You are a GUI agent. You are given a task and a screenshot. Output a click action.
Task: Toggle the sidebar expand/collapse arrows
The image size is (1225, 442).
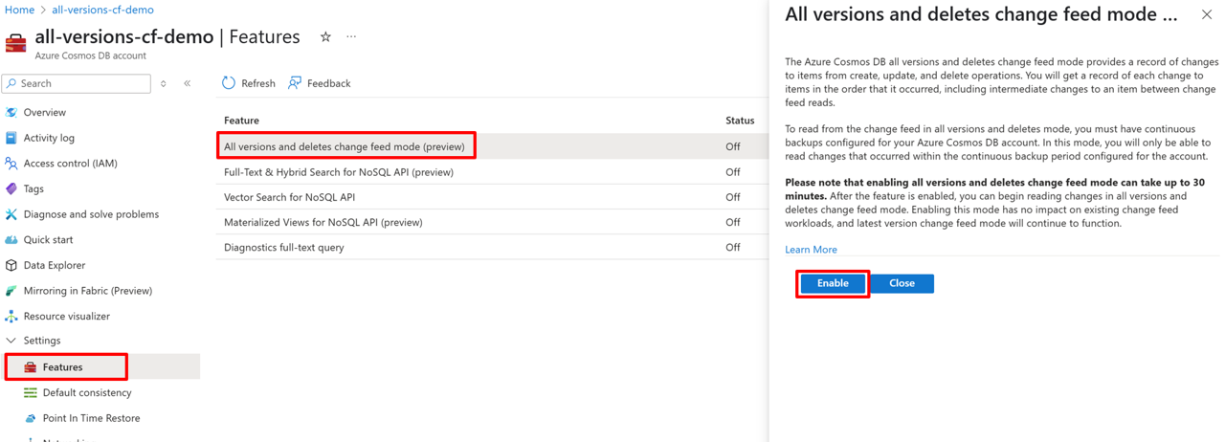tap(164, 84)
